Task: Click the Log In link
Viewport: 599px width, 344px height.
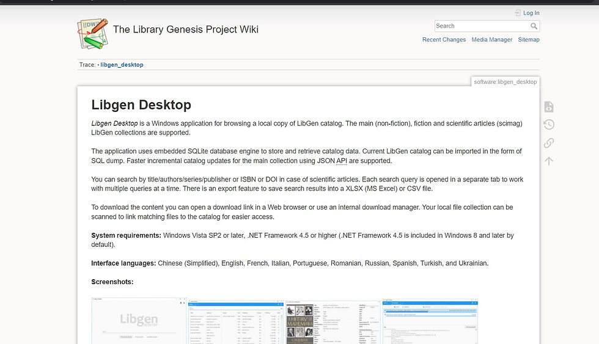Action: [x=531, y=13]
